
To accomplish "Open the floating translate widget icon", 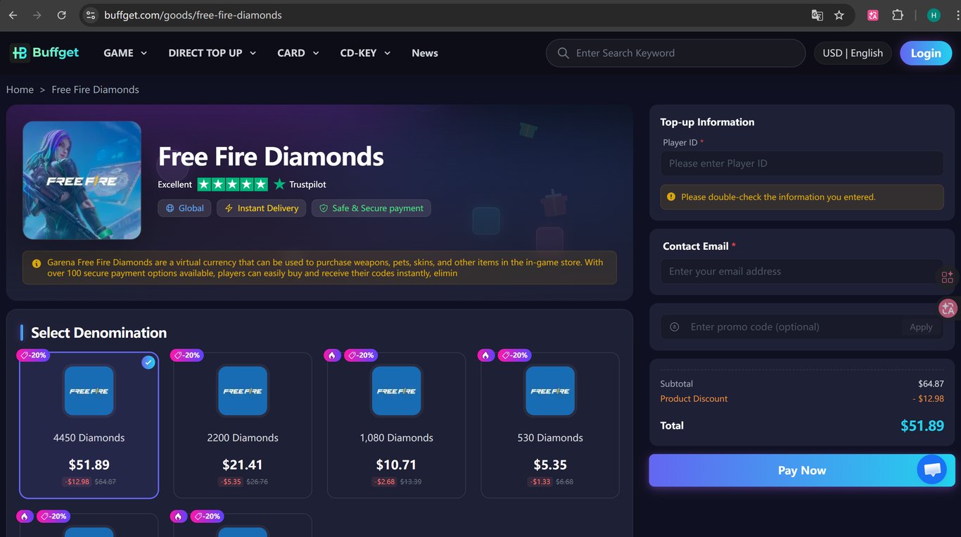I will click(x=948, y=308).
